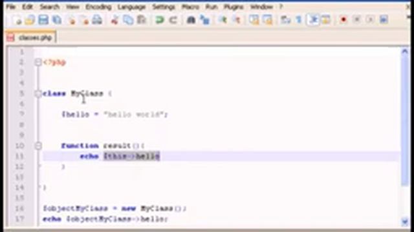
Task: Click the "<?php" opening tag text
Action: [x=54, y=63]
